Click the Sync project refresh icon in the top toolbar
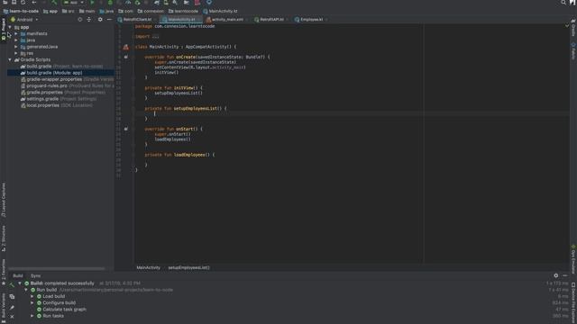Viewport: 577px width, 324px height. [23, 2]
